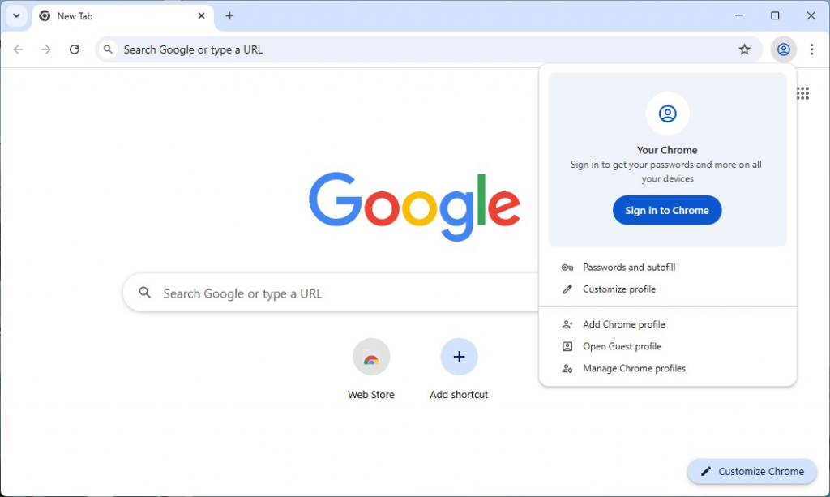Select Add Chrome profile
The image size is (830, 497).
click(x=668, y=324)
